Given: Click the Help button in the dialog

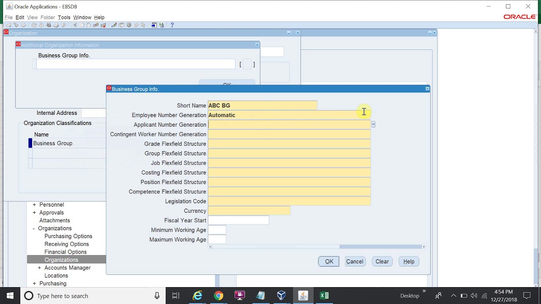Looking at the screenshot, I should (409, 261).
